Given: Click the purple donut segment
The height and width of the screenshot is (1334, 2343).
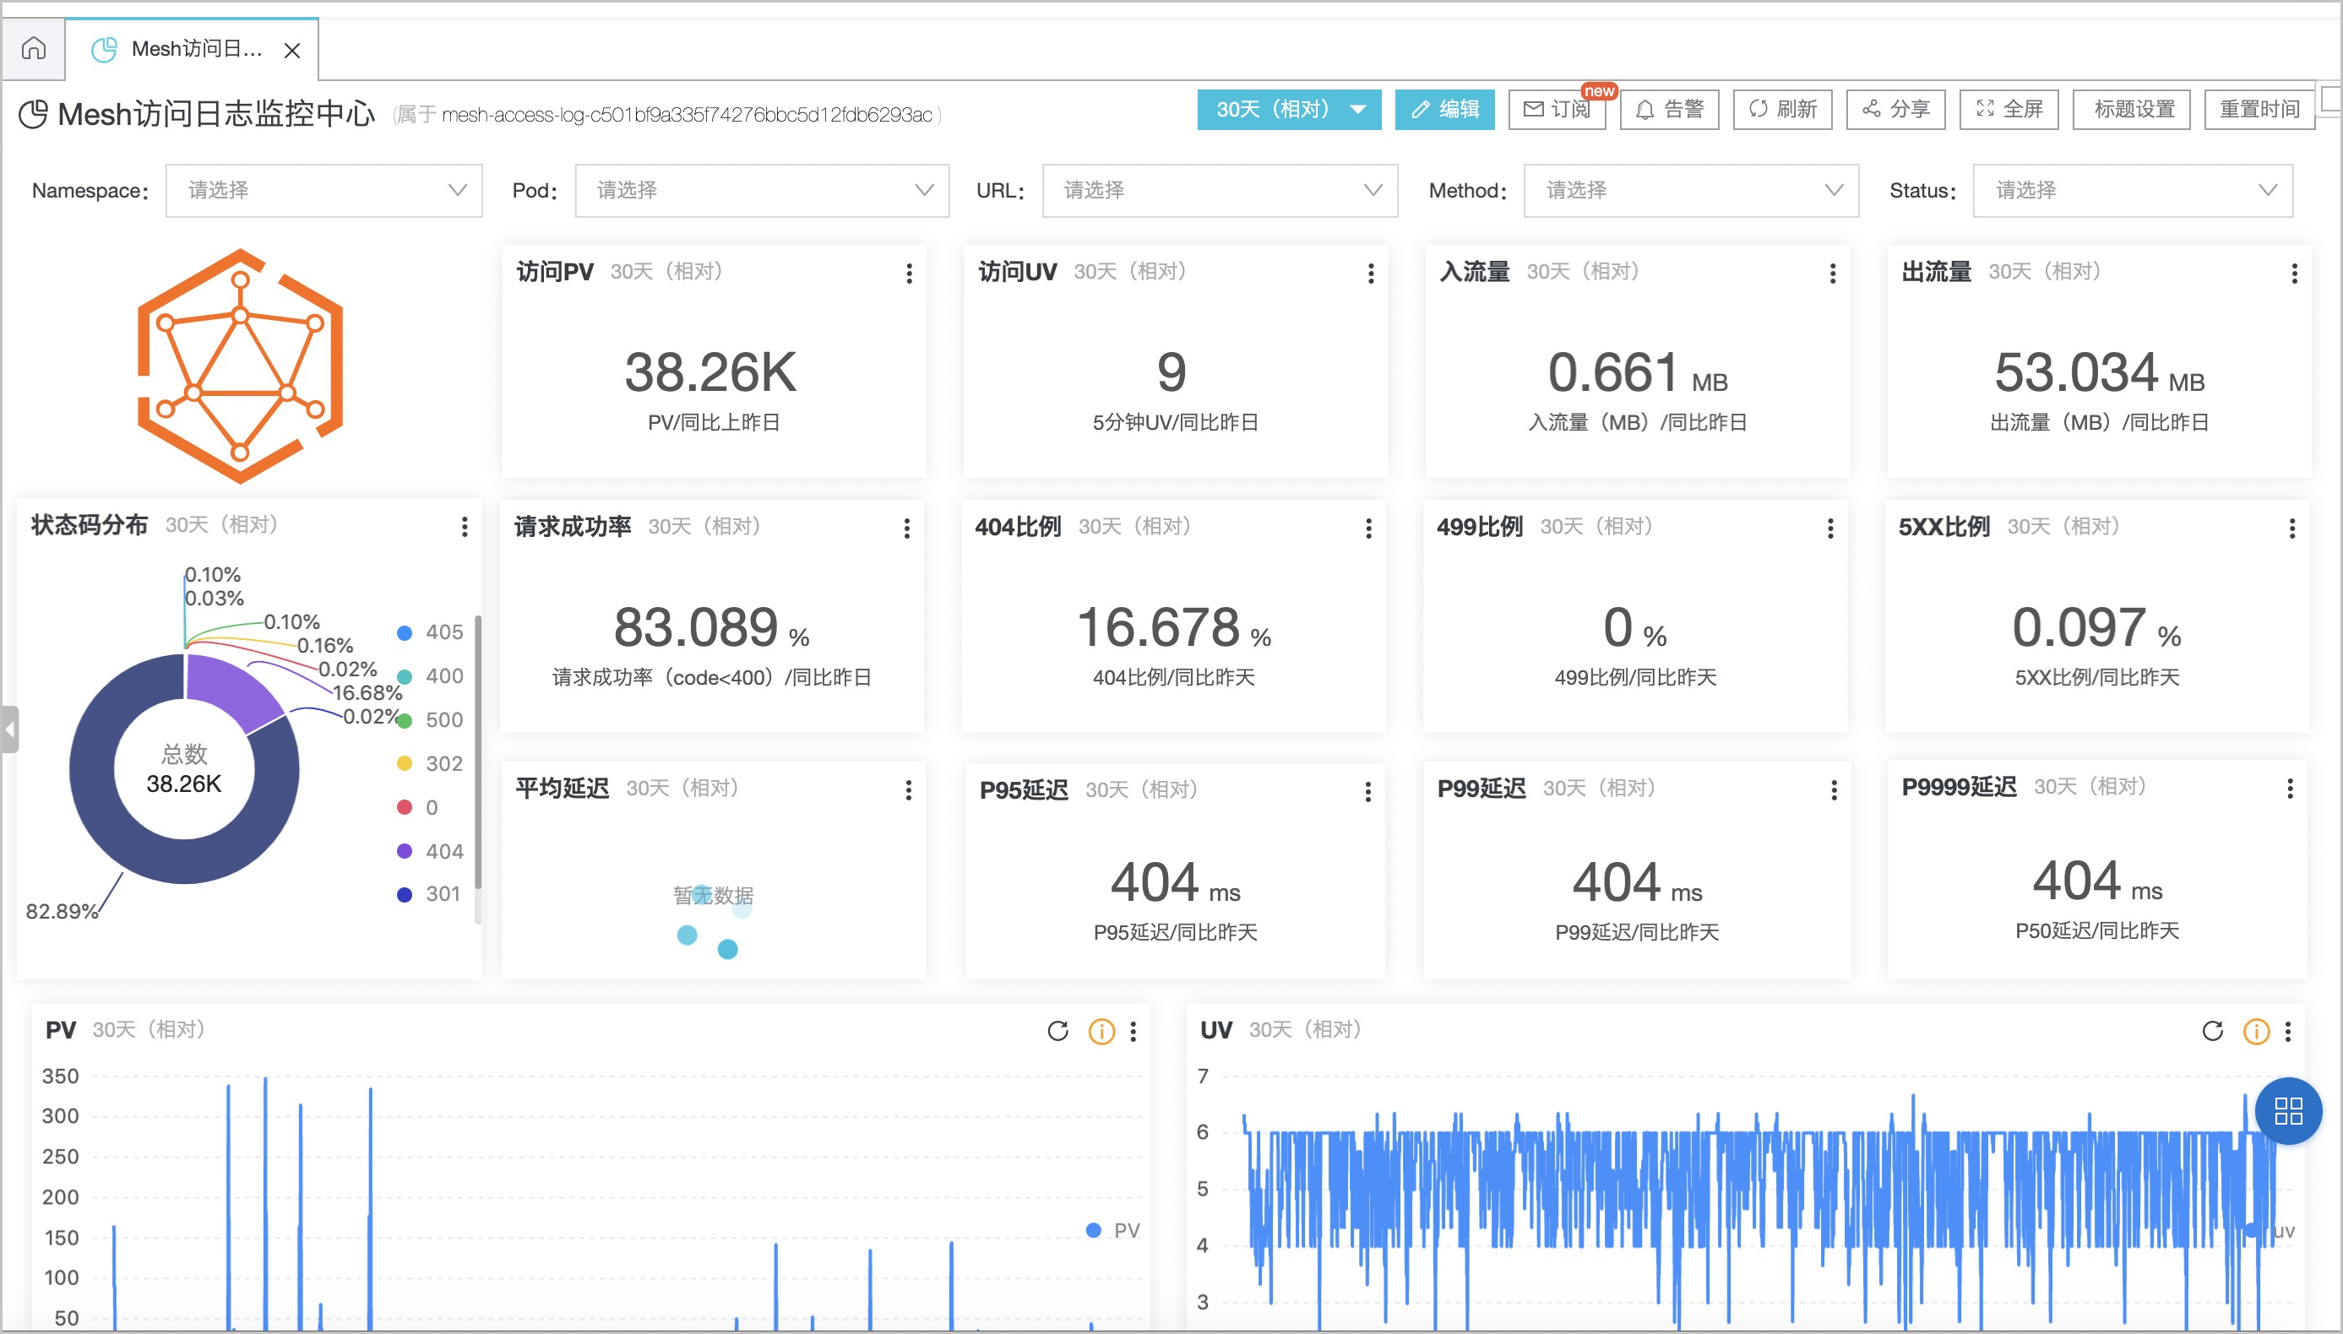Looking at the screenshot, I should click(x=229, y=689).
